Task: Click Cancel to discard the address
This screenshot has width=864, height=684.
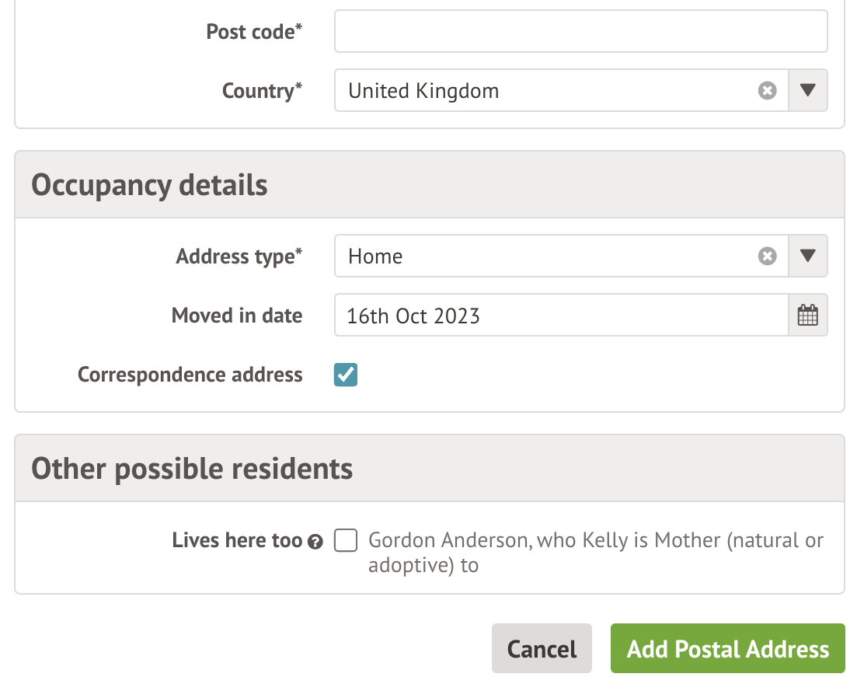Action: click(542, 649)
